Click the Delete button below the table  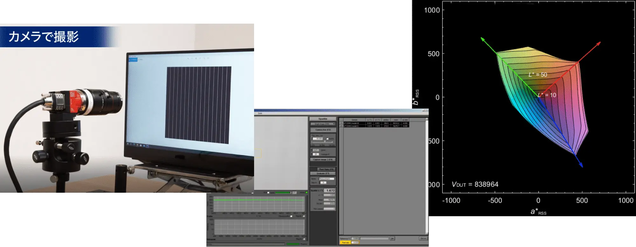423,238
